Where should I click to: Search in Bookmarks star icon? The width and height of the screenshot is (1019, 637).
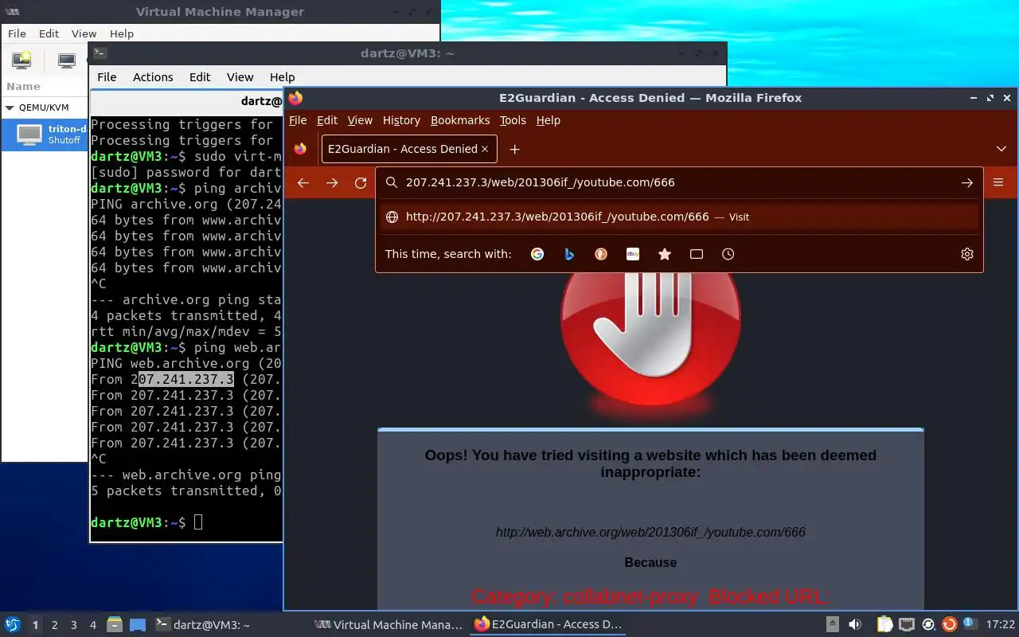tap(665, 254)
